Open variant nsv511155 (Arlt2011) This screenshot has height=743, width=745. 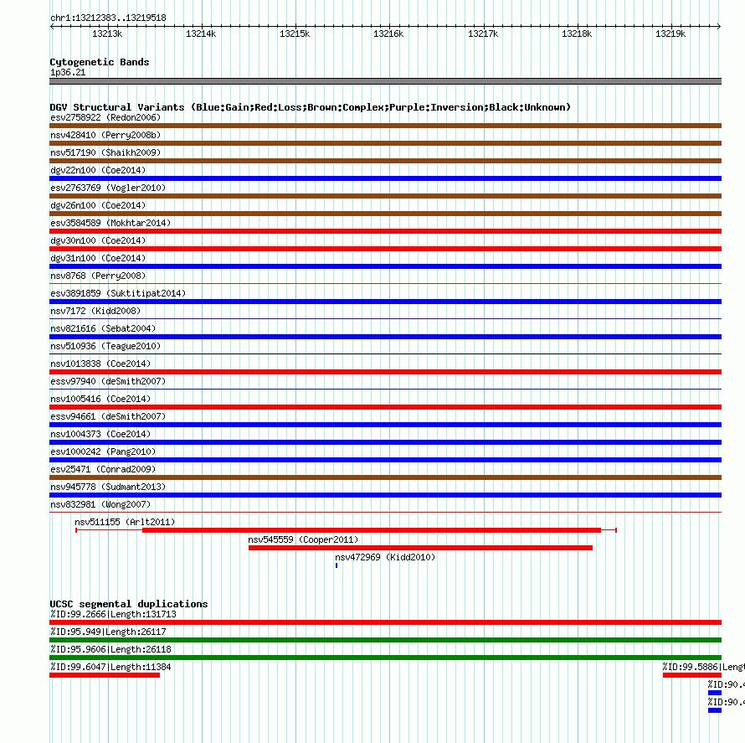(x=125, y=522)
